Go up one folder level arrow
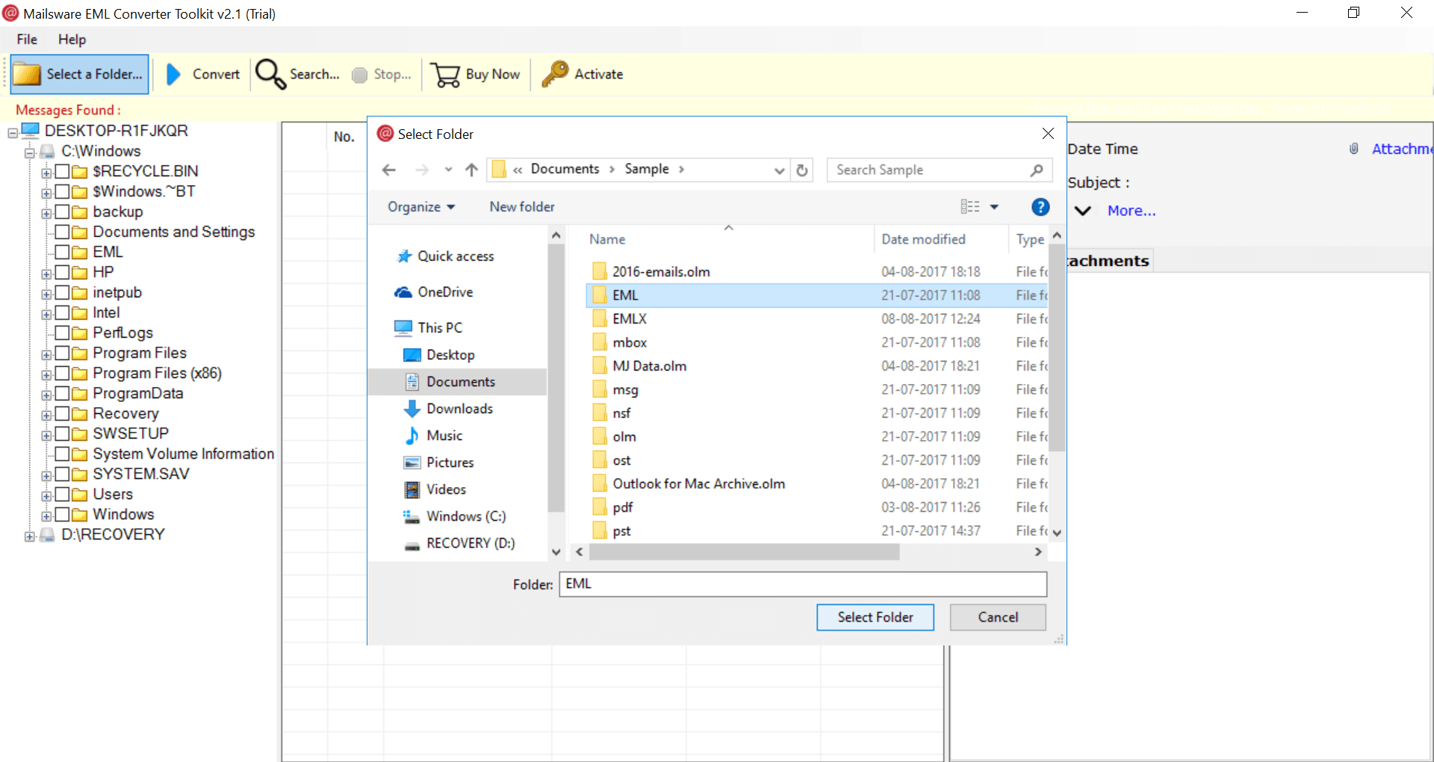This screenshot has width=1434, height=762. (471, 170)
